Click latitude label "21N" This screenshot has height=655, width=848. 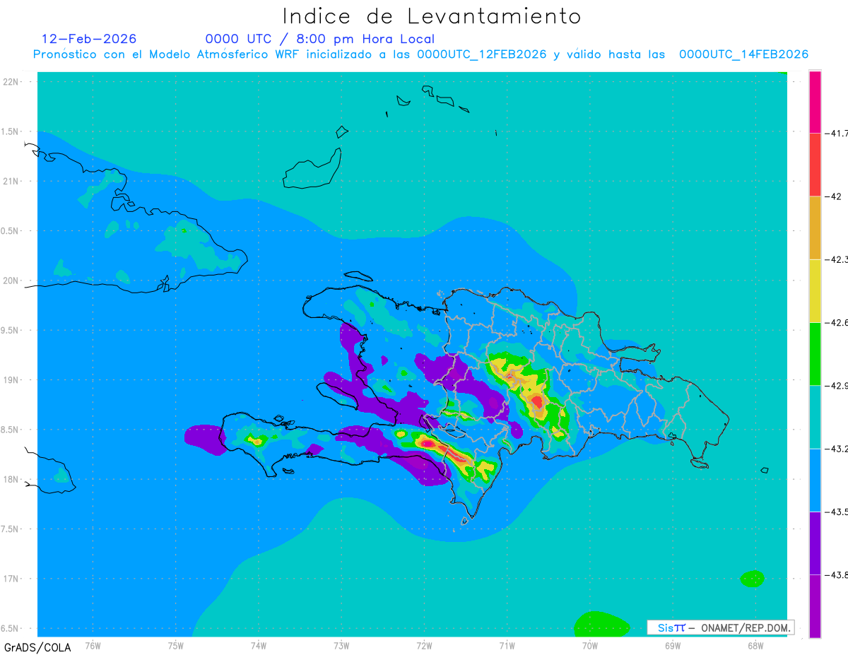12,181
